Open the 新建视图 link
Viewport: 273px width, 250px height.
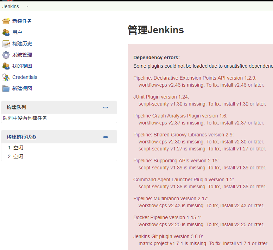click(x=22, y=88)
